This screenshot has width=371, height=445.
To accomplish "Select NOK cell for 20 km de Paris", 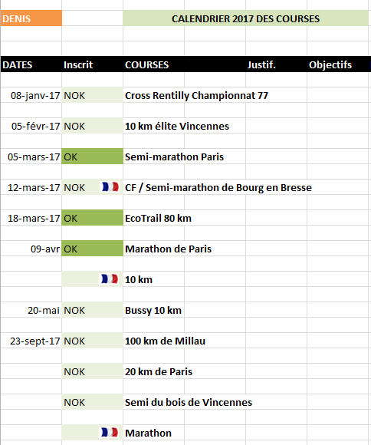I will tap(93, 371).
